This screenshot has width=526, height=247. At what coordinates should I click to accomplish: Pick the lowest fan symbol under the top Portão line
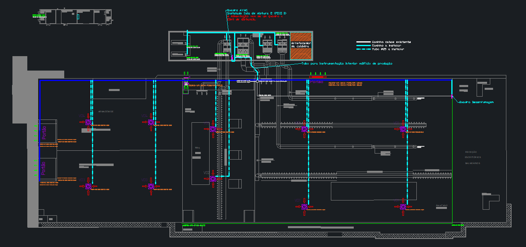(304, 207)
